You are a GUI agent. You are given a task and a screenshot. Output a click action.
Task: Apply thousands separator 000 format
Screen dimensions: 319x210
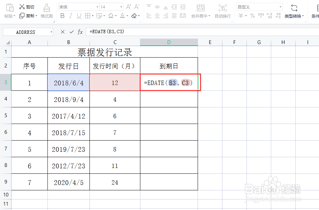point(261,16)
